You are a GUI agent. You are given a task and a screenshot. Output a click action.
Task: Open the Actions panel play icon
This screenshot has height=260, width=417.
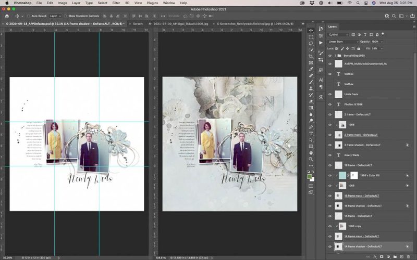(321, 43)
